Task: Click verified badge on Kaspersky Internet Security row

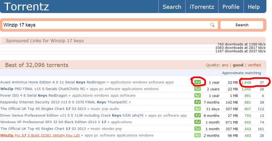Action: coord(198,102)
